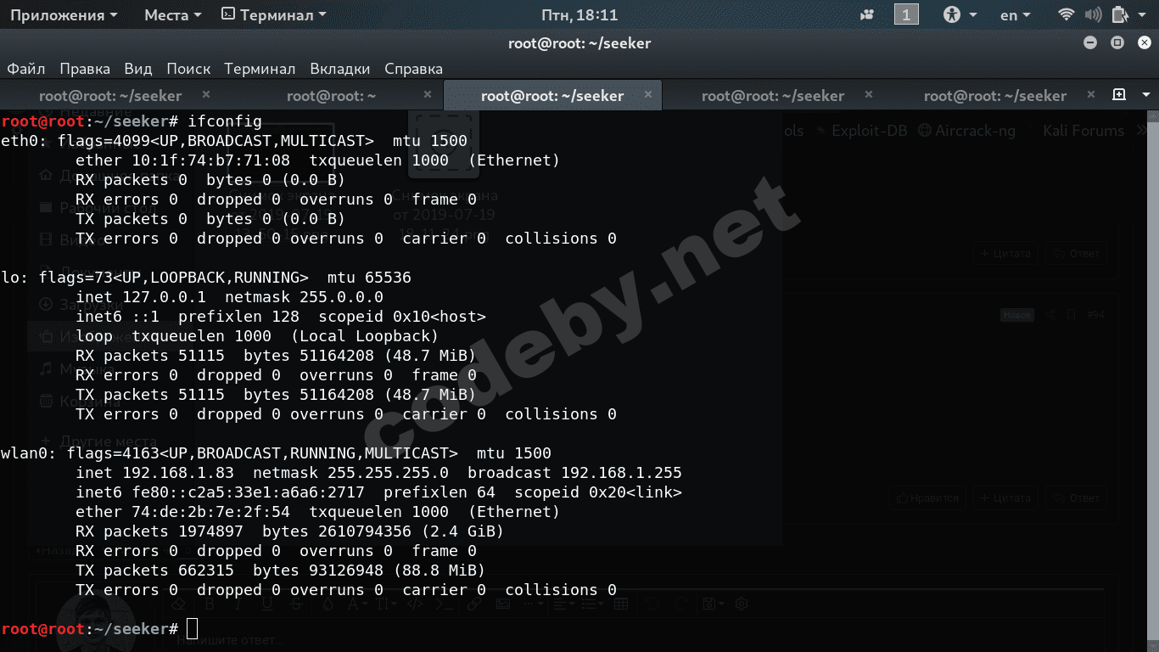1159x652 pixels.
Task: Click code brackets icon in browser editor behind
Action: pos(415,604)
